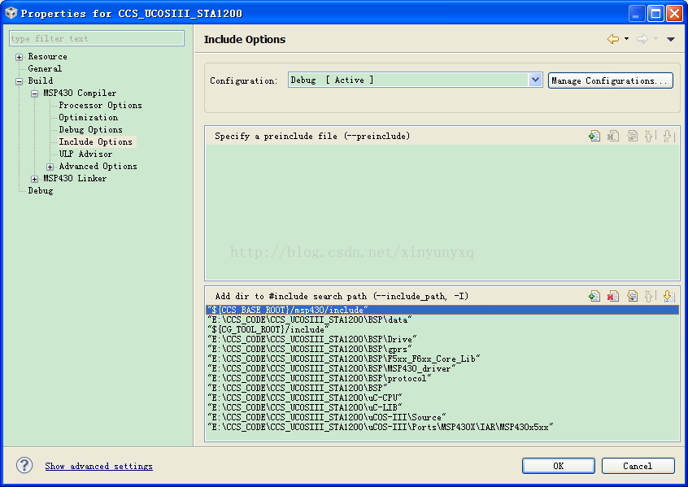The height and width of the screenshot is (487, 688).
Task: Maximize the Properties window
Action: click(655, 13)
